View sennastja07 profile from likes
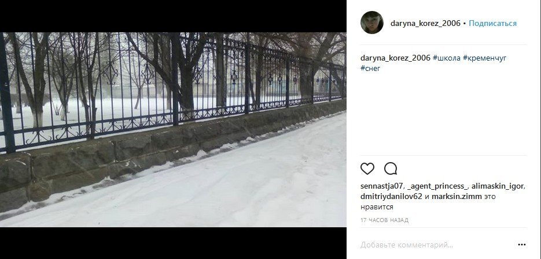 click(381, 186)
